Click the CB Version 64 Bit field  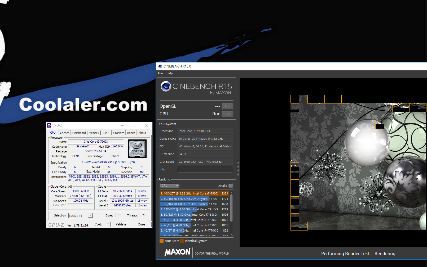click(205, 154)
